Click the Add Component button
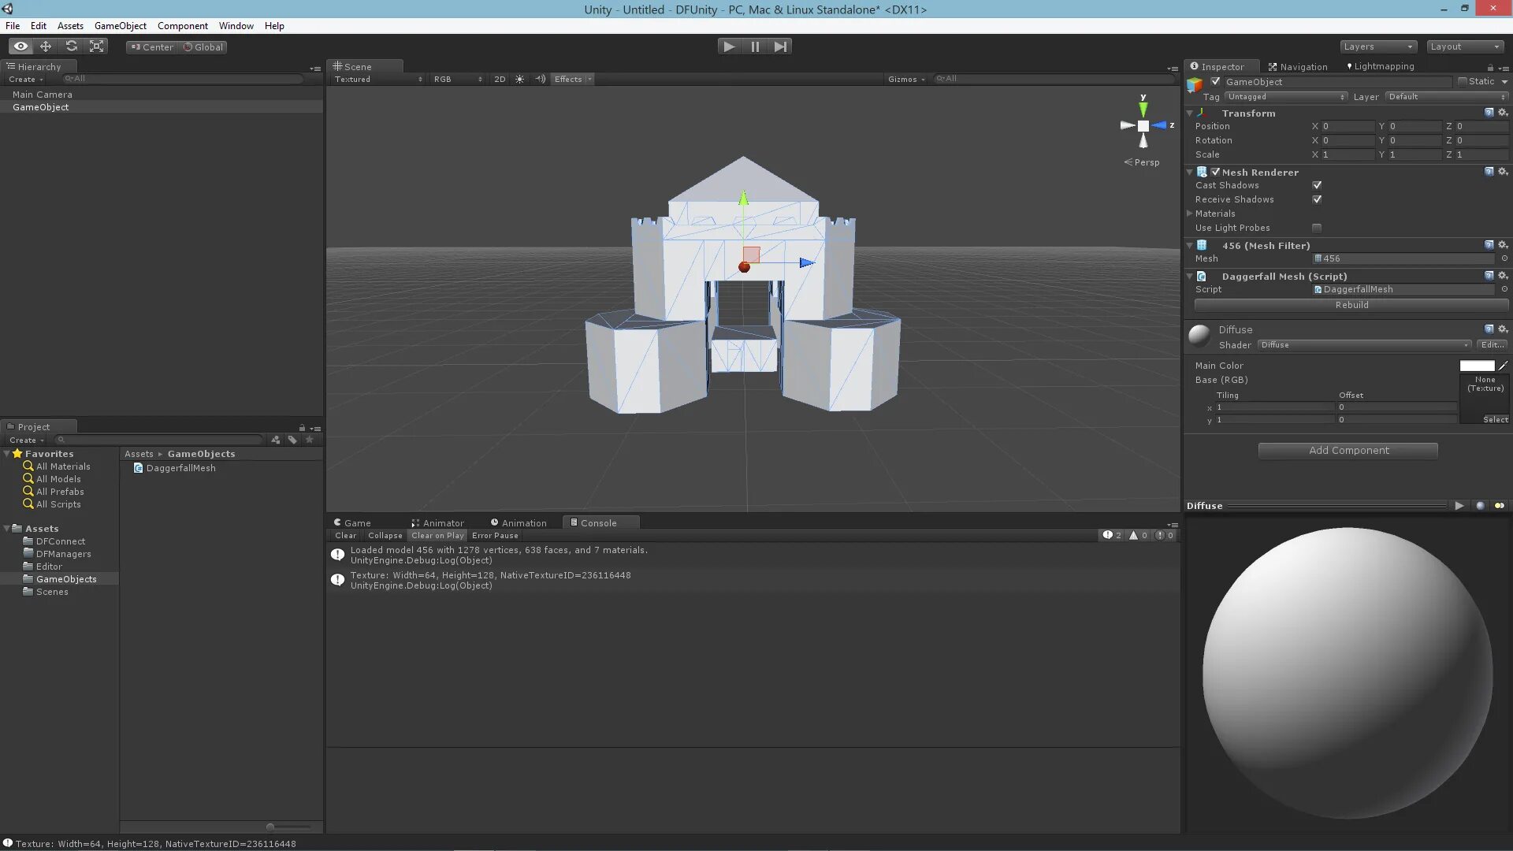 pyautogui.click(x=1348, y=451)
